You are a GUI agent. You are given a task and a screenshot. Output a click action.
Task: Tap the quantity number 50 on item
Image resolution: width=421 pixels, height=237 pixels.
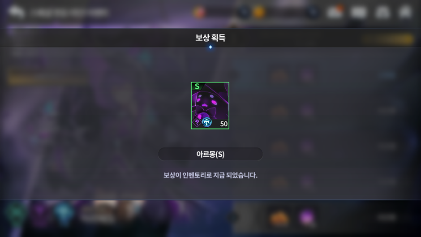pyautogui.click(x=223, y=124)
